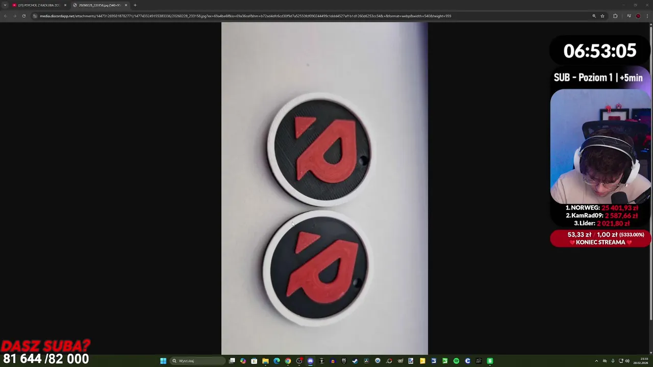This screenshot has height=367, width=653.
Task: Go back to the previous page
Action: [x=5, y=16]
